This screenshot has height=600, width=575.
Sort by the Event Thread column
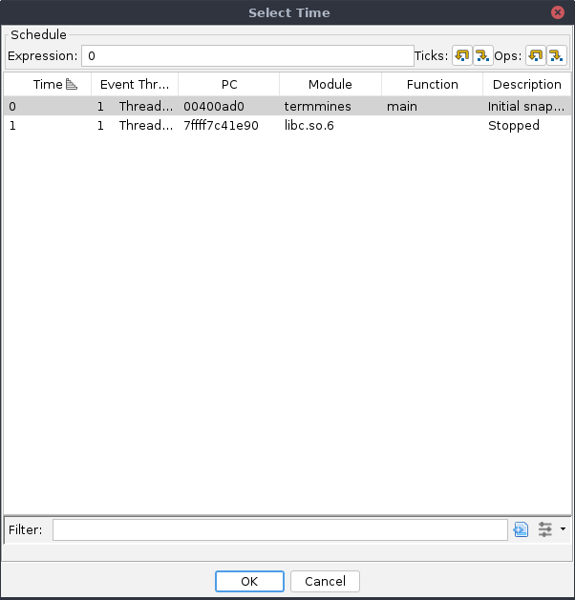point(134,84)
